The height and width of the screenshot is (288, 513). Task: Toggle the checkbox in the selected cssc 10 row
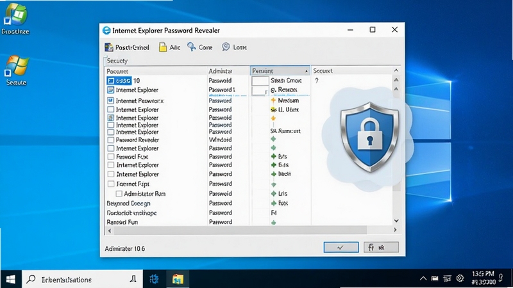[110, 81]
